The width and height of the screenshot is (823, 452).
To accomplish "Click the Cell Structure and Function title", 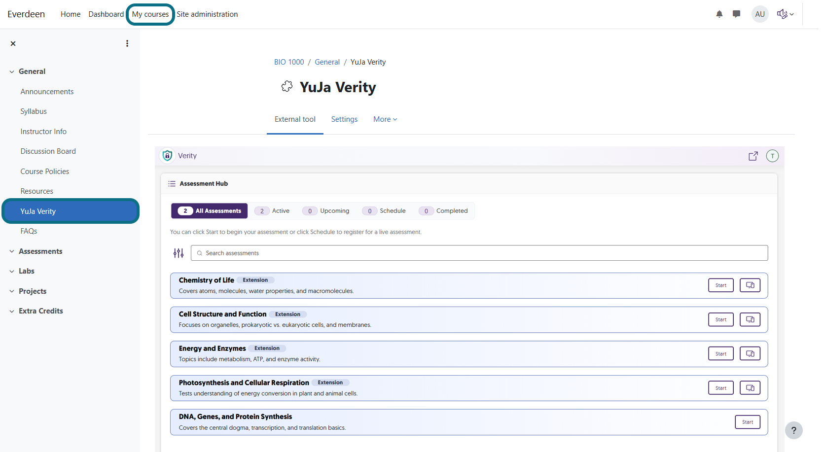I will 222,314.
